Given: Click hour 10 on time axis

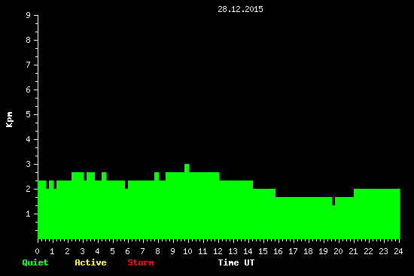Looking at the screenshot, I should click(x=187, y=251).
